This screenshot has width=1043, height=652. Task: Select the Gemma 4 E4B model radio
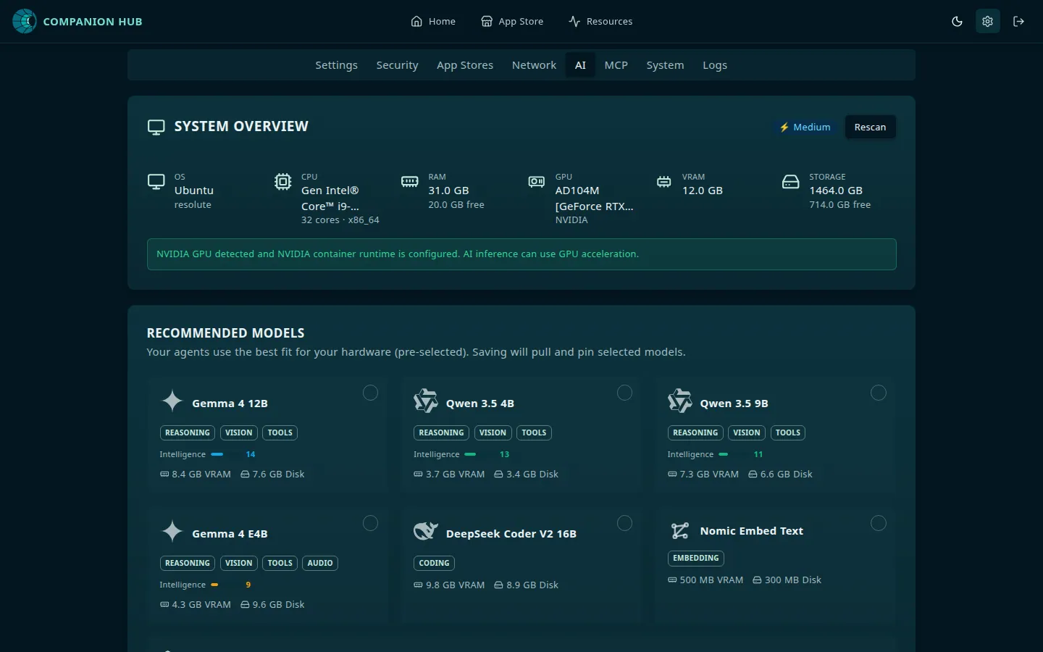pos(370,523)
